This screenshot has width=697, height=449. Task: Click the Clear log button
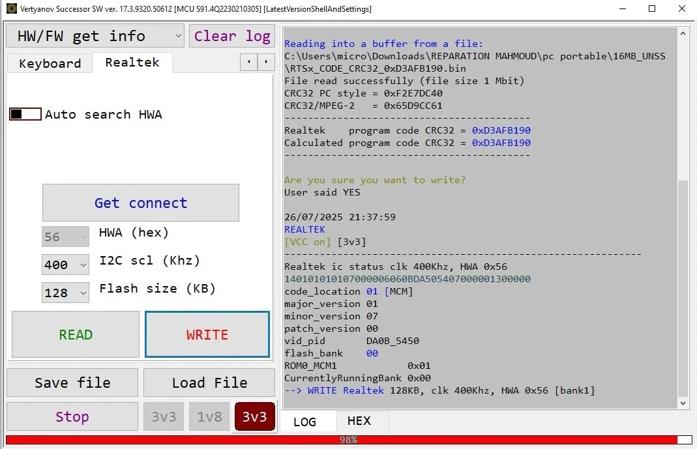(x=232, y=36)
